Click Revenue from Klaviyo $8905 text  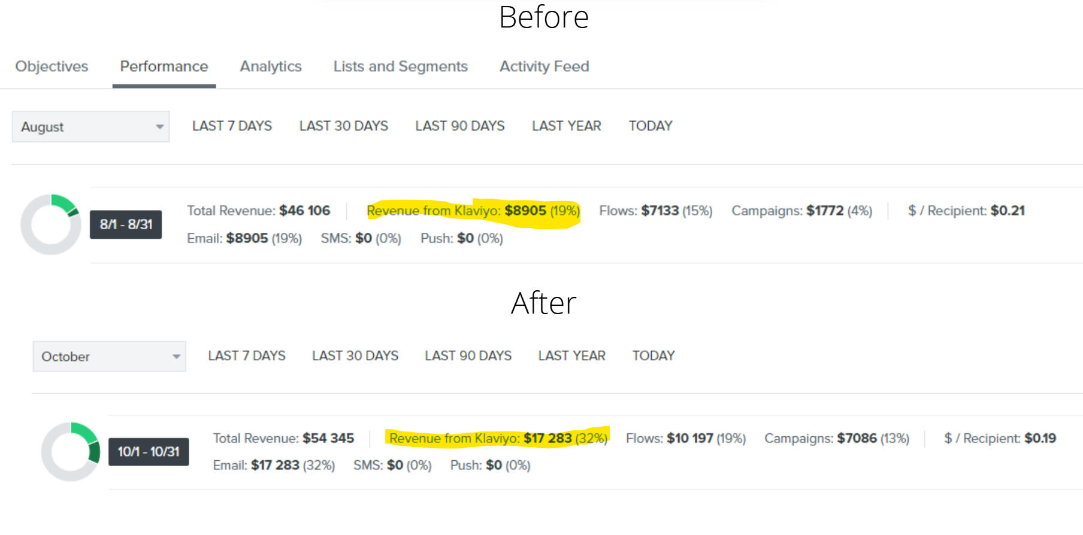coord(473,211)
